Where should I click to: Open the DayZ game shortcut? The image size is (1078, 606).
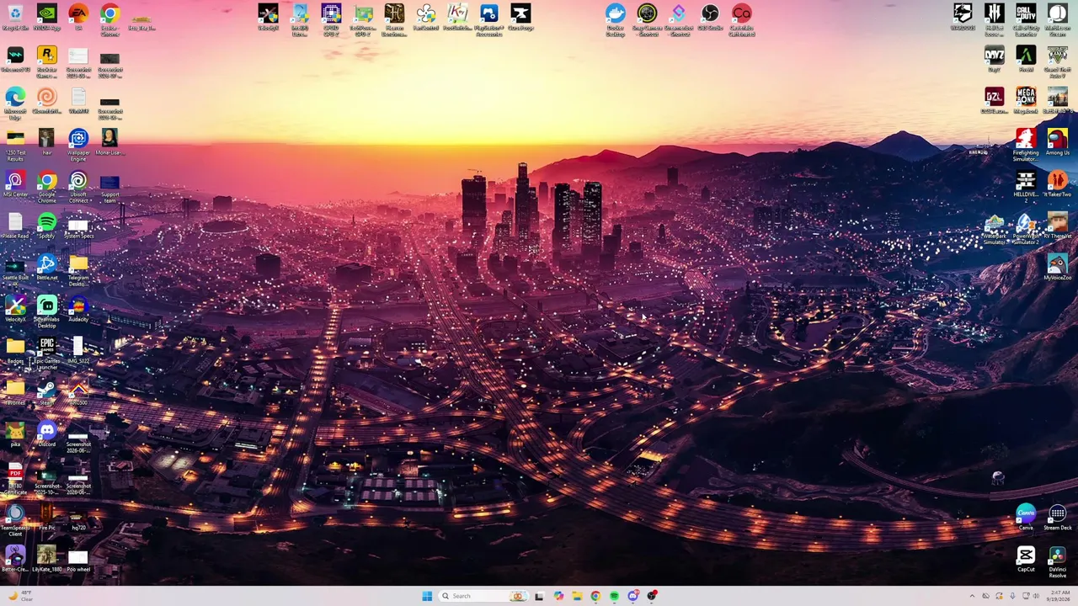(995, 59)
